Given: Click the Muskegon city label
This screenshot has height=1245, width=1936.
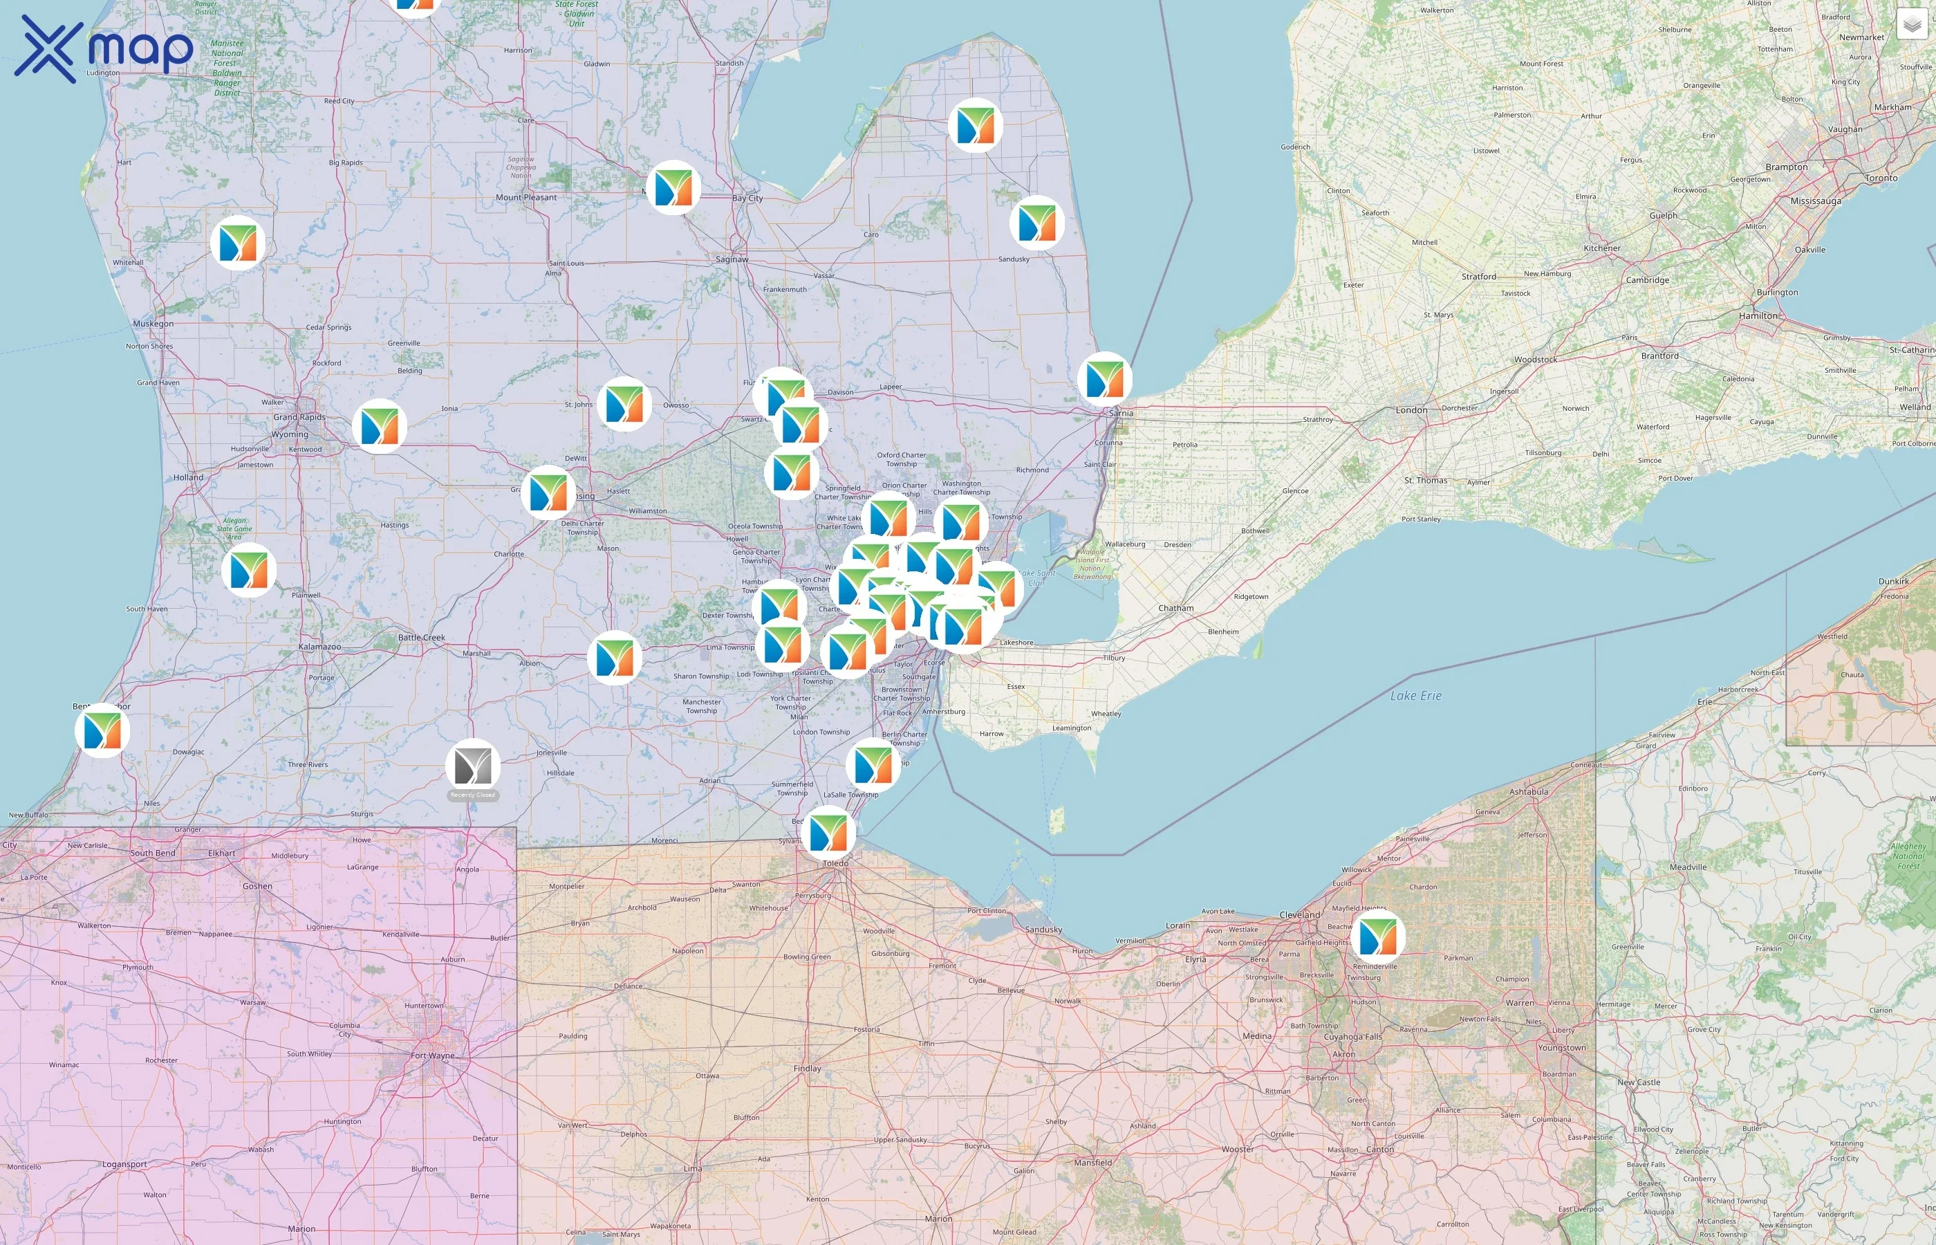Looking at the screenshot, I should pos(153,324).
